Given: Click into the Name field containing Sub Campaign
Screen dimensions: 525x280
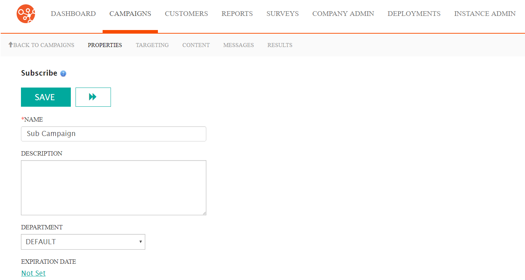Looking at the screenshot, I should 113,134.
